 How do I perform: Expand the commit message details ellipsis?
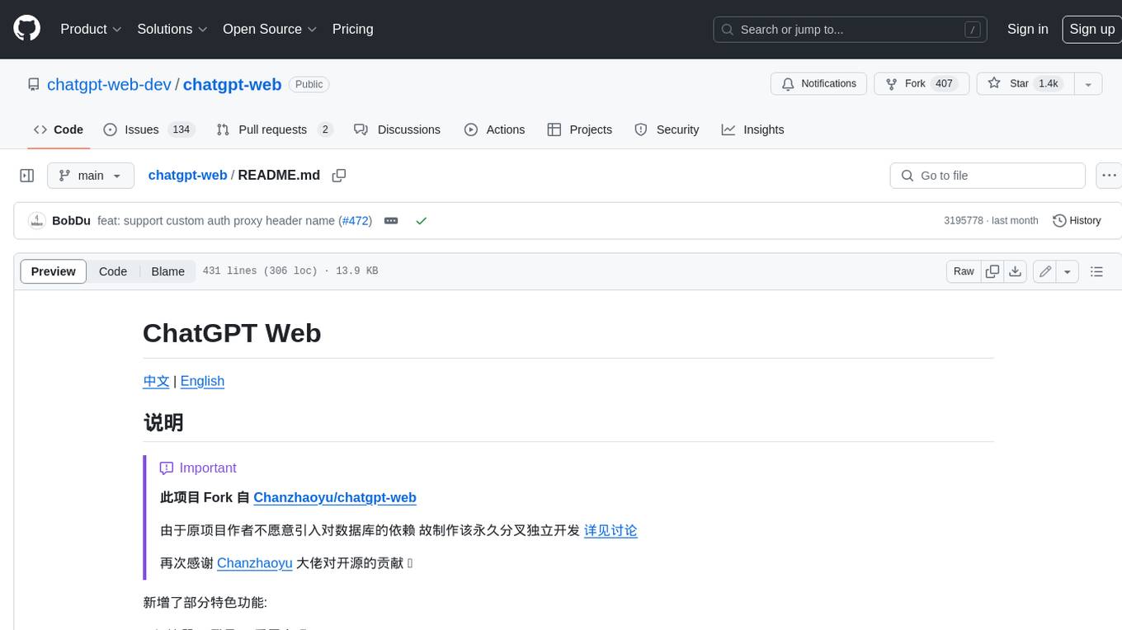[x=391, y=221]
